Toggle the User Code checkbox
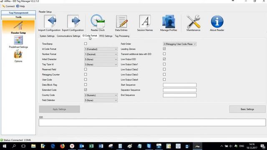Image resolution: width=267 pixels, height=150 pixels. click(86, 80)
